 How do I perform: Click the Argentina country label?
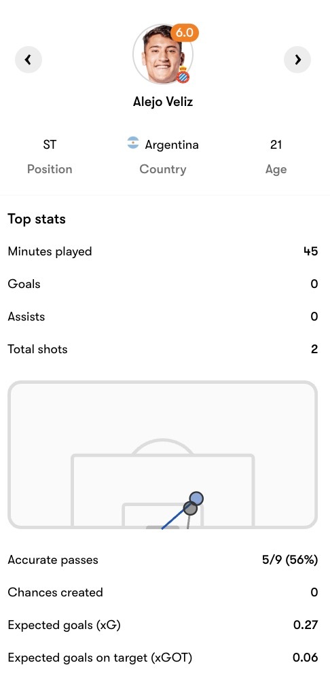click(172, 145)
